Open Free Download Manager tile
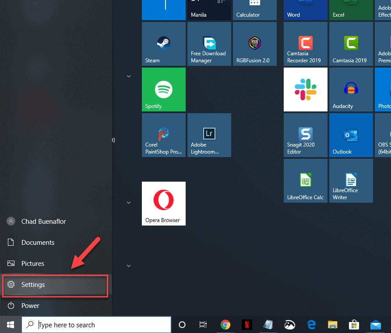This screenshot has height=333, width=391. (x=209, y=44)
